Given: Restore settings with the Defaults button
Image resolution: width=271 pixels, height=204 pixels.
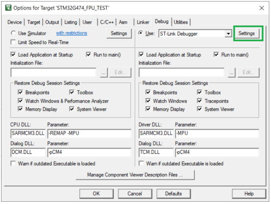Looking at the screenshot, I should [x=174, y=194].
